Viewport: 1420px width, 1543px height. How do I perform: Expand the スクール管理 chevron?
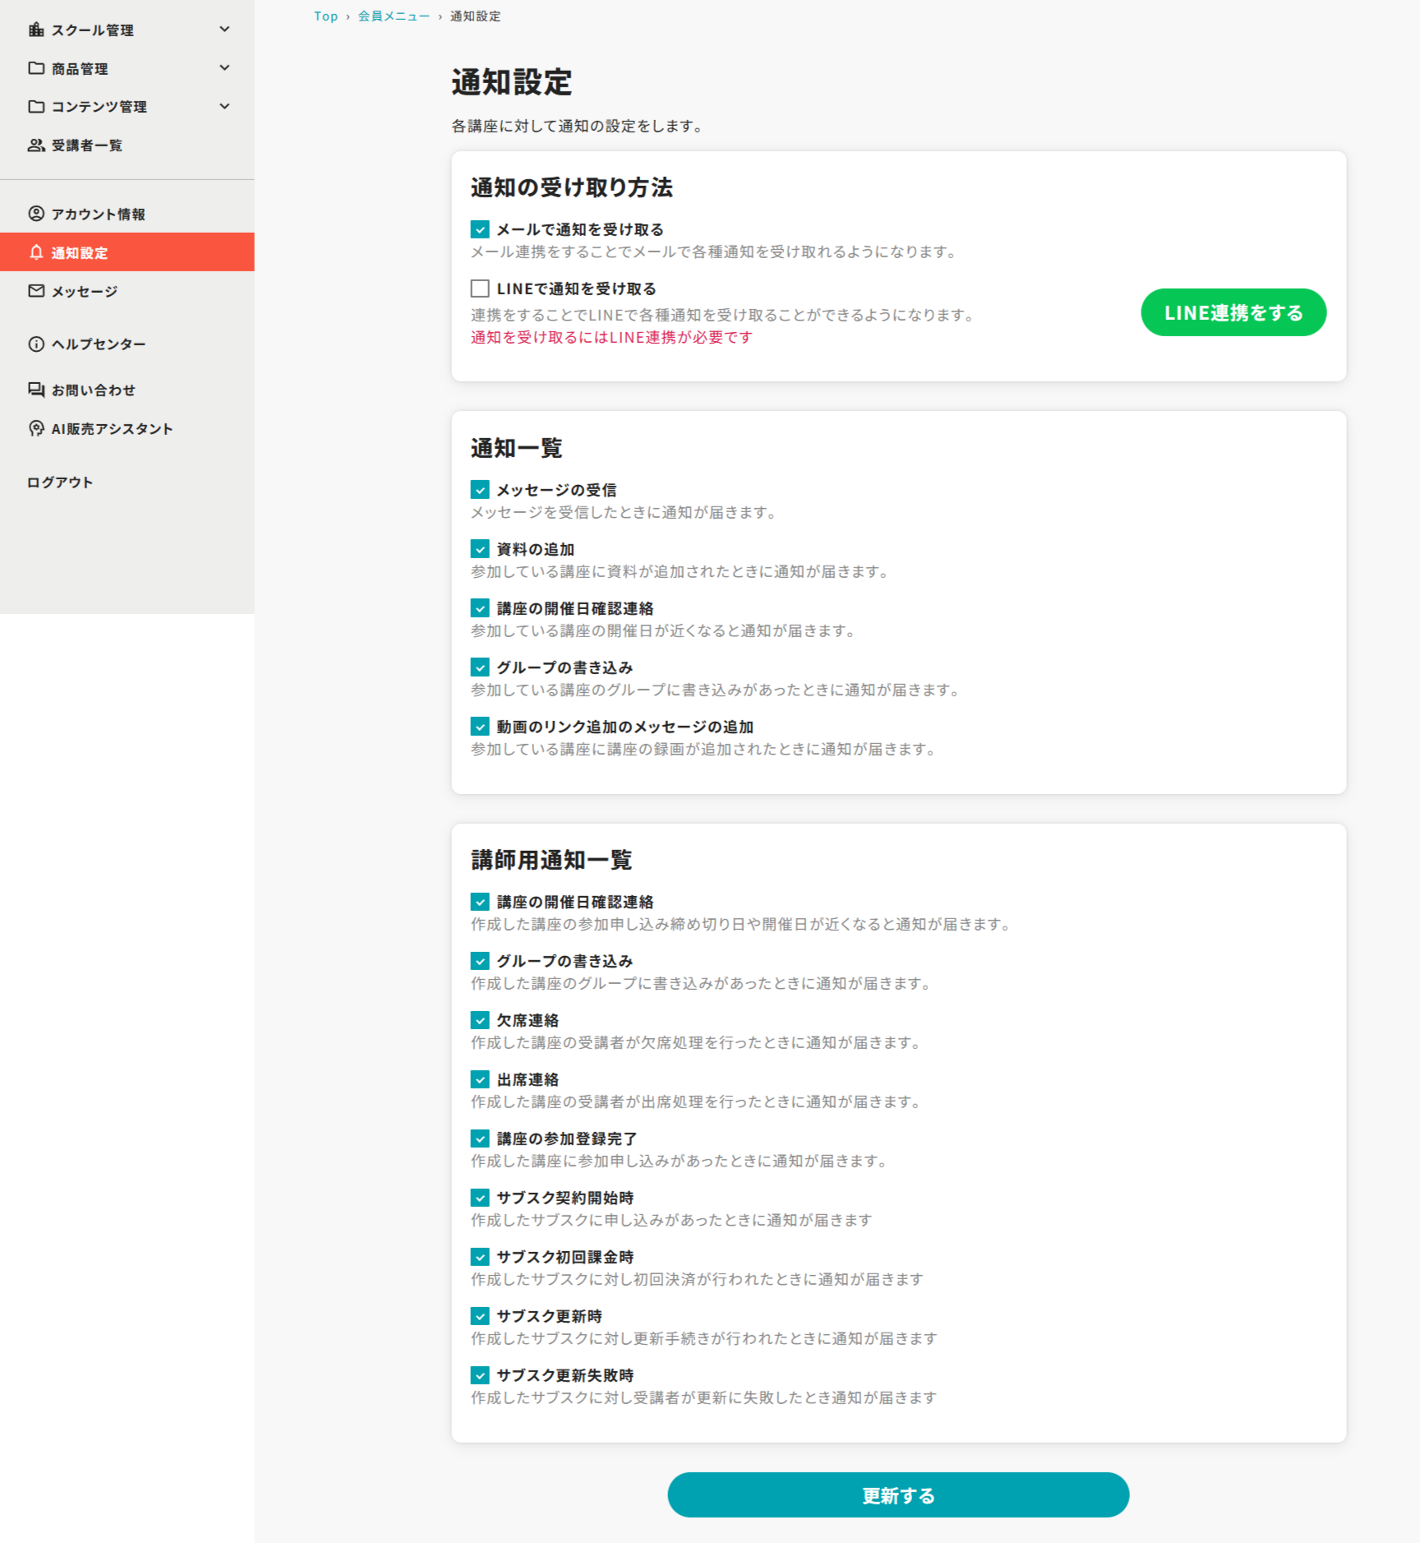(224, 30)
